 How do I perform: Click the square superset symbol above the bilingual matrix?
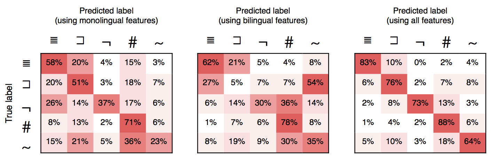tap(237, 41)
